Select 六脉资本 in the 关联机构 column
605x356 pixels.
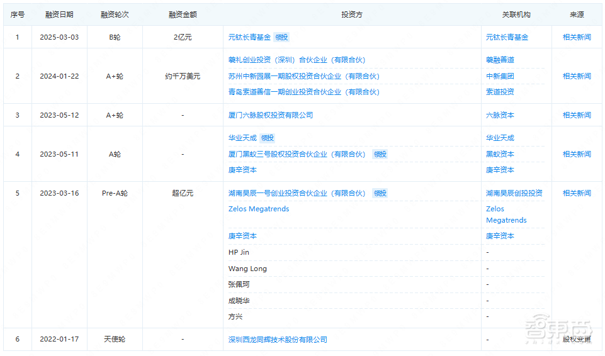[500, 115]
